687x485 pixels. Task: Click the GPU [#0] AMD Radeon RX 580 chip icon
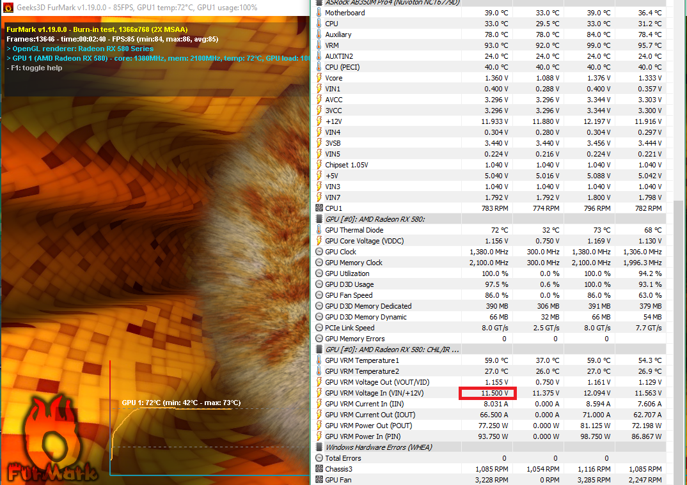[319, 219]
